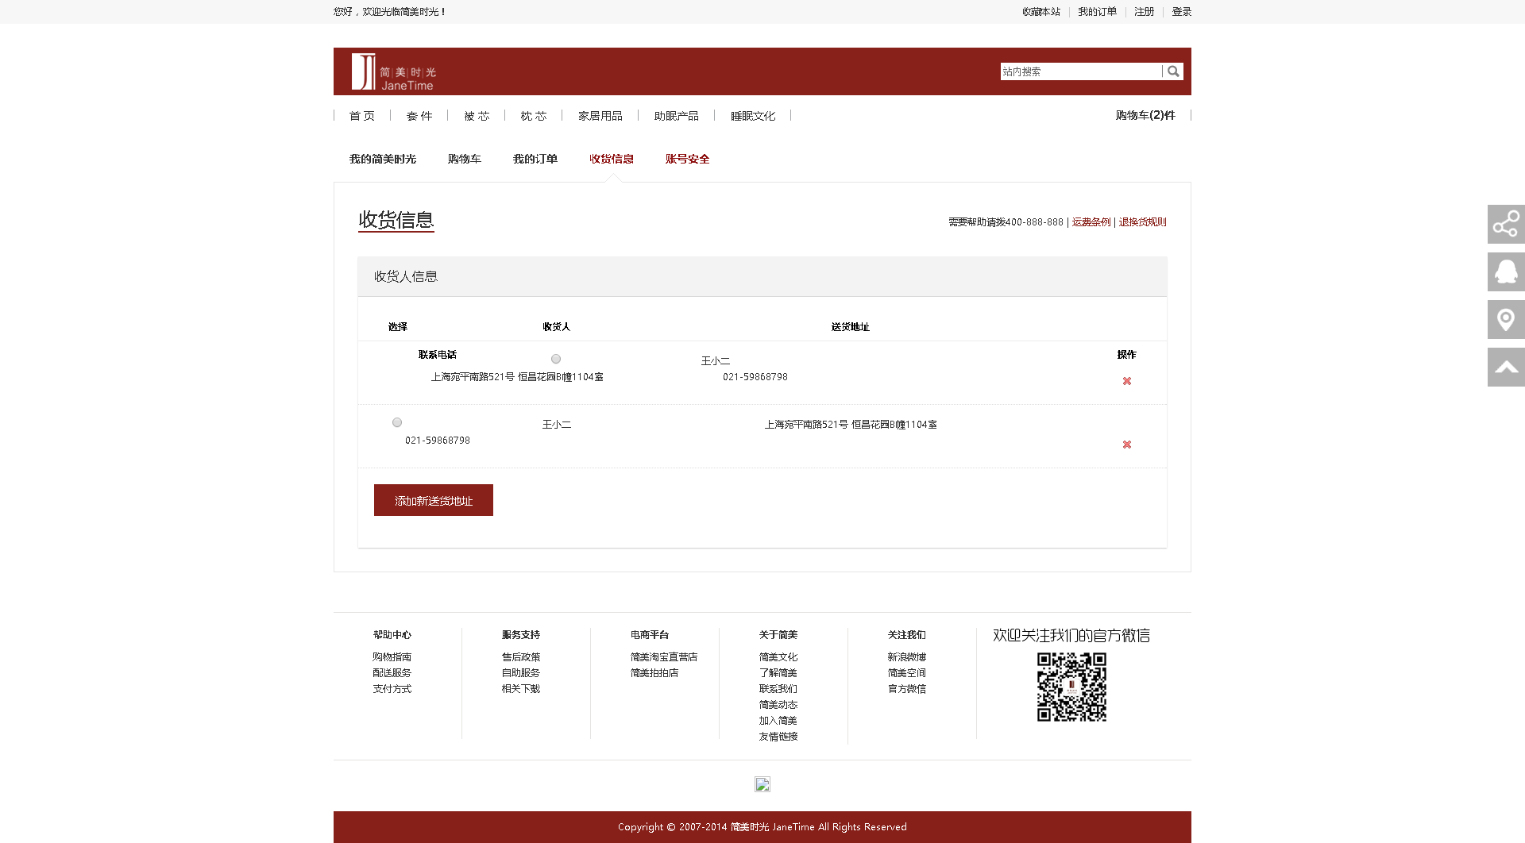Image resolution: width=1525 pixels, height=843 pixels.
Task: Open the 家居用品 navigation menu
Action: coord(600,116)
